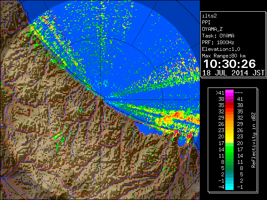Pick the orange 29–32 dBZ legend swatch
Viewport: 267px width, 200px height.
[229, 118]
